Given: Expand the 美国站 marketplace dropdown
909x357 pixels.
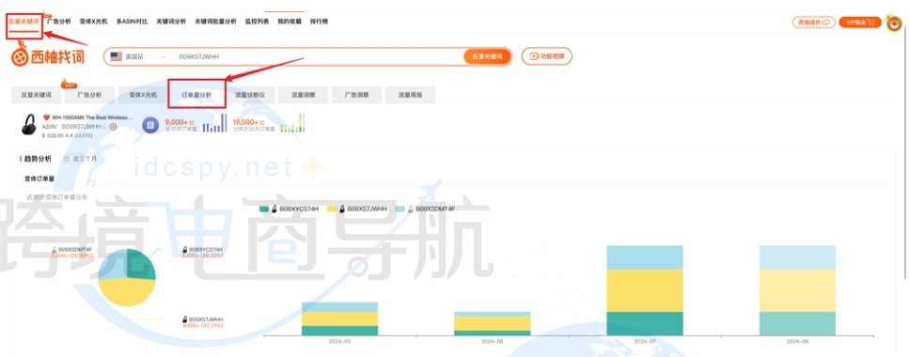Looking at the screenshot, I should 138,56.
